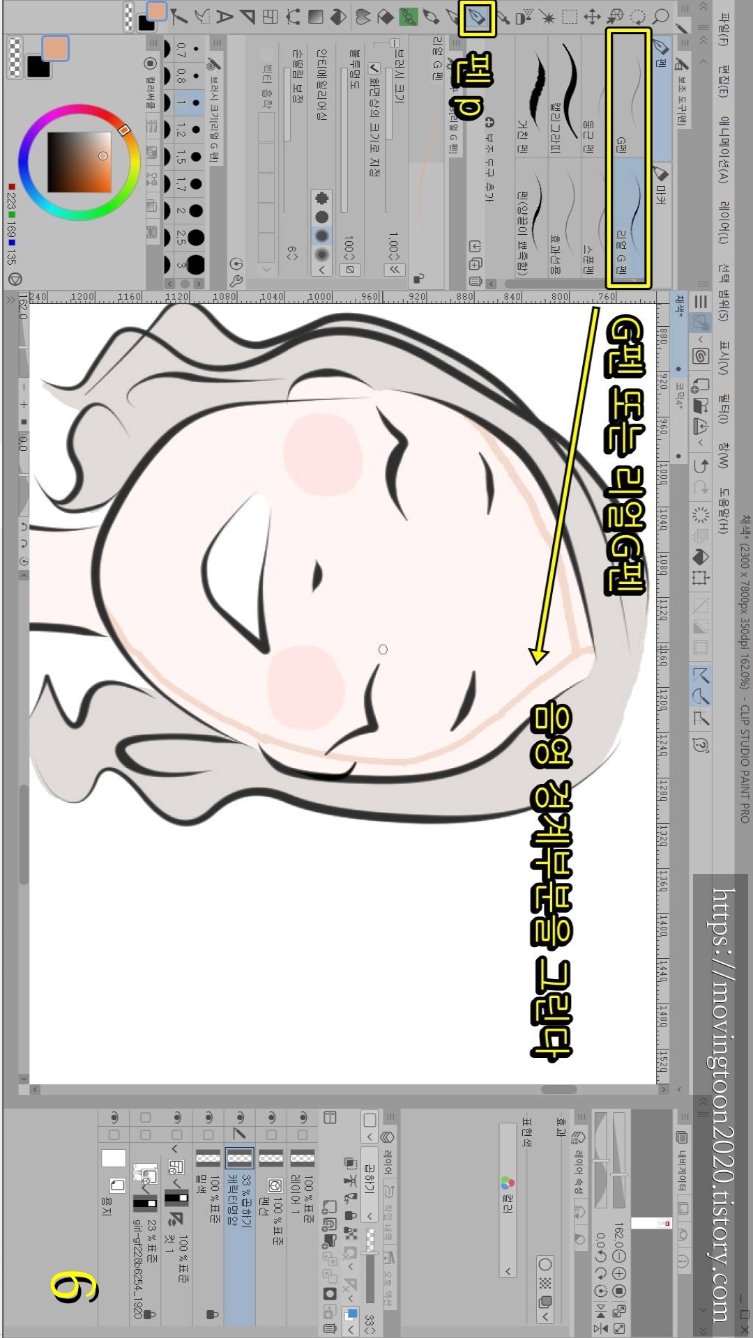The width and height of the screenshot is (753, 1338).
Task: Select the Frame border tool
Action: pyautogui.click(x=270, y=17)
